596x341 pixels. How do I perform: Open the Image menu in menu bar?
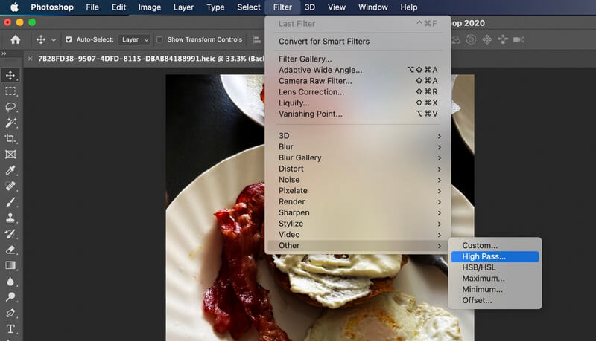pyautogui.click(x=150, y=7)
